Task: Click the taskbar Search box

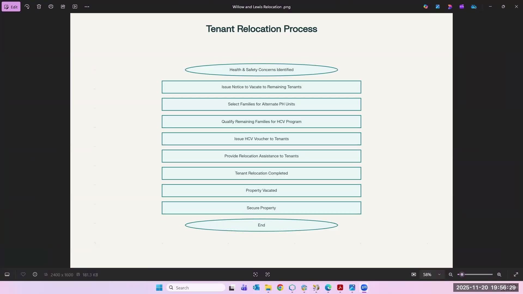Action: [x=196, y=288]
